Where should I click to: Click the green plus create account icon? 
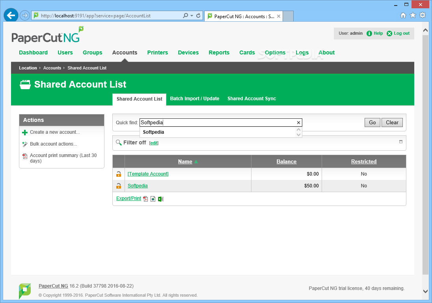coord(25,132)
